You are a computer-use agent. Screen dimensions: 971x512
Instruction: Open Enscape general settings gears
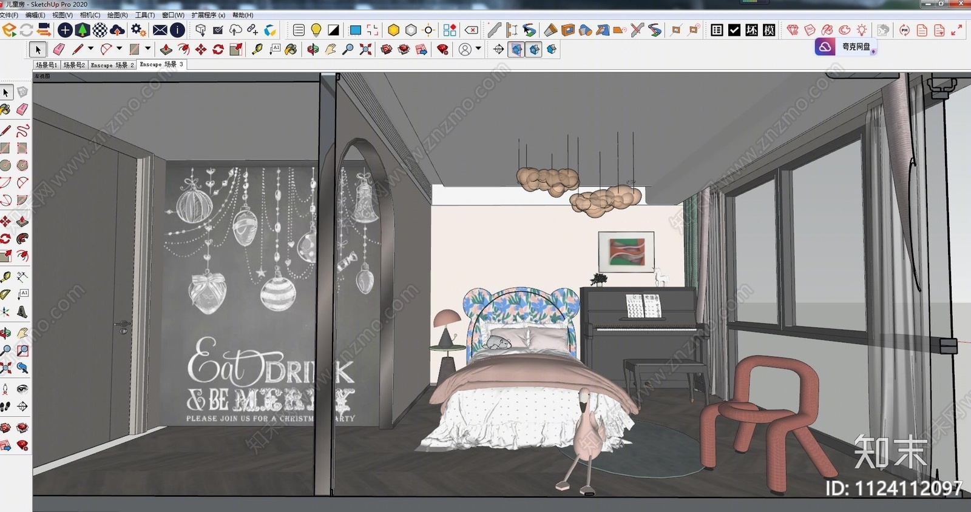[x=138, y=30]
